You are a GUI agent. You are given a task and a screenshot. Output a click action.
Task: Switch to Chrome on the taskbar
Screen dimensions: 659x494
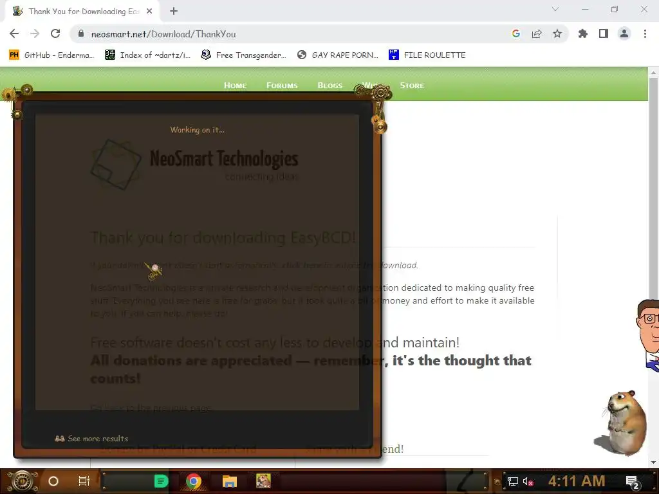[x=194, y=481]
